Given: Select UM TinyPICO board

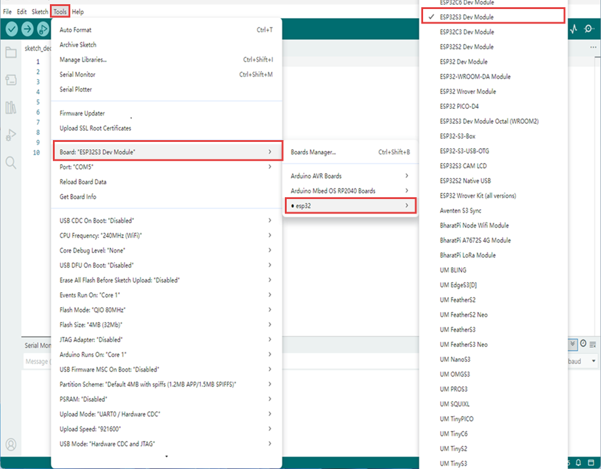Looking at the screenshot, I should [493, 418].
